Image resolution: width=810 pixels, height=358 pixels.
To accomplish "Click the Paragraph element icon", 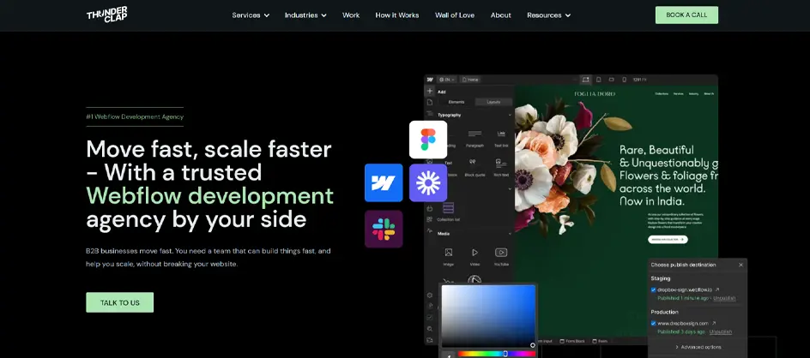I will tap(475, 134).
